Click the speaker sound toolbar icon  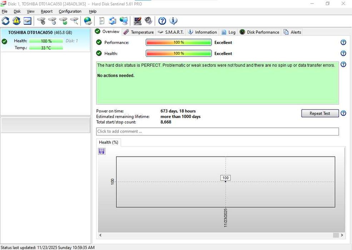pos(148,21)
